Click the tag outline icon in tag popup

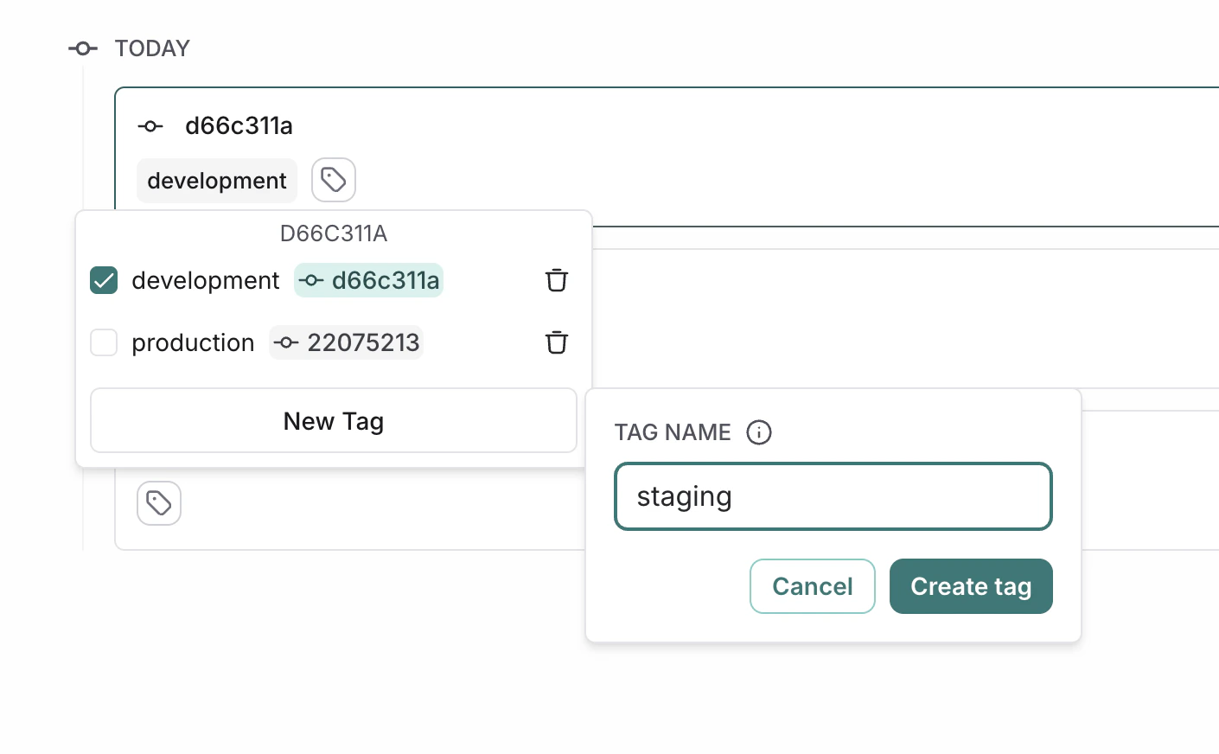click(x=334, y=180)
